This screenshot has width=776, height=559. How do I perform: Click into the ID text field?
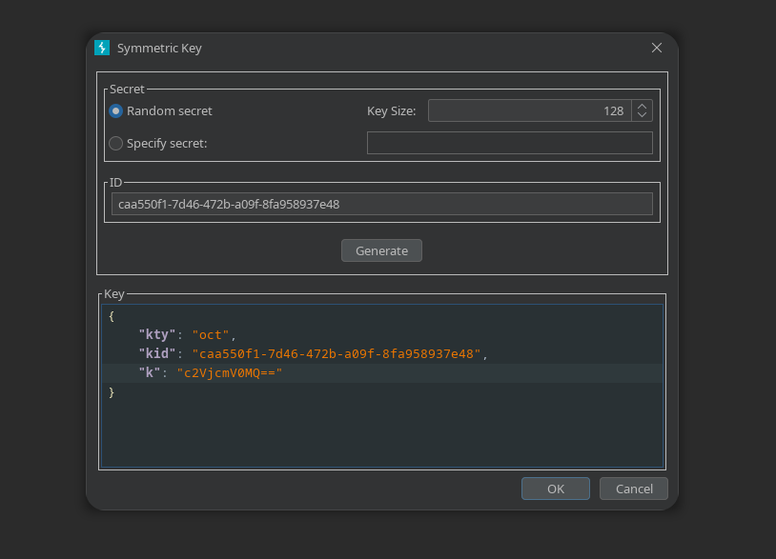coord(381,204)
